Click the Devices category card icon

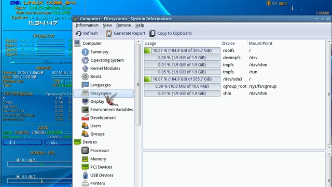(77, 142)
